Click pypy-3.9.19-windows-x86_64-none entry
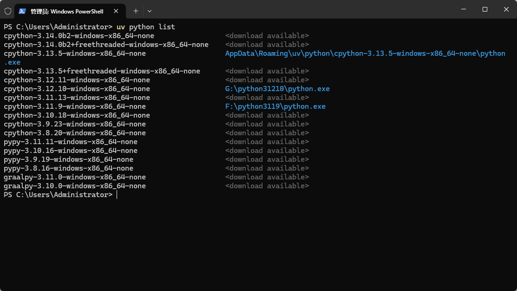 point(68,159)
